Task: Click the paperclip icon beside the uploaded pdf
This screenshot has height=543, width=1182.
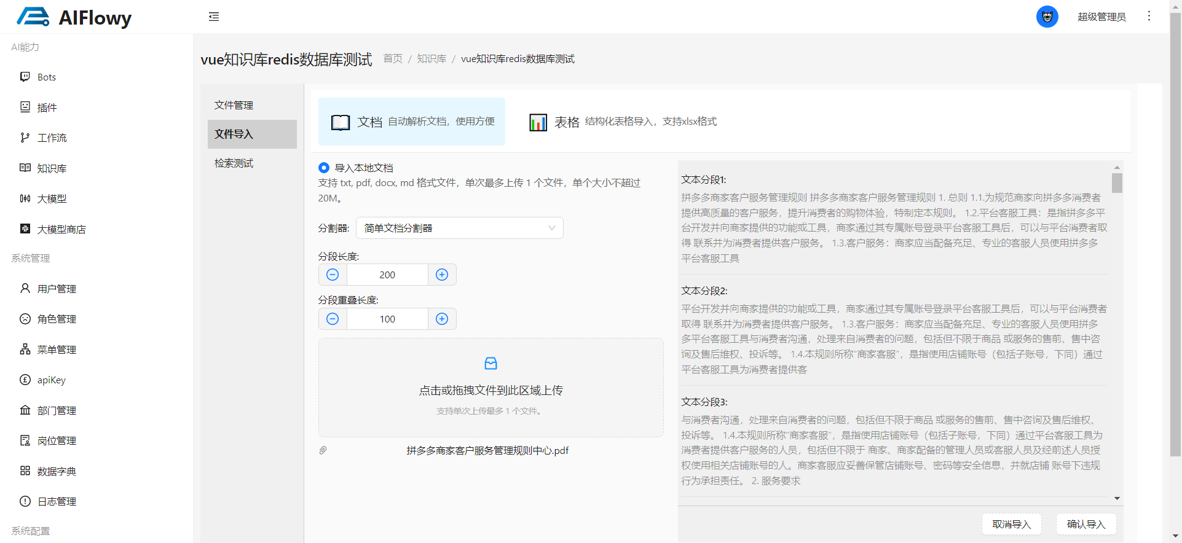Action: (x=323, y=450)
